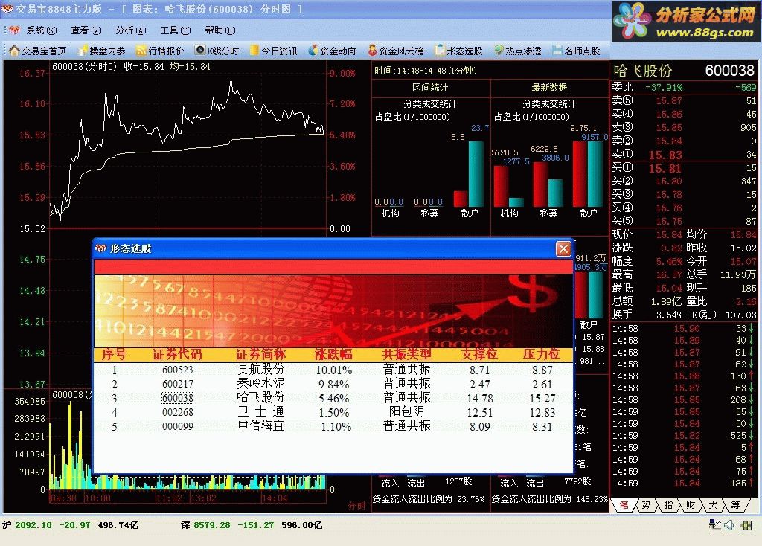Switch to the 筹 tab
This screenshot has height=546, width=762.
tap(735, 505)
